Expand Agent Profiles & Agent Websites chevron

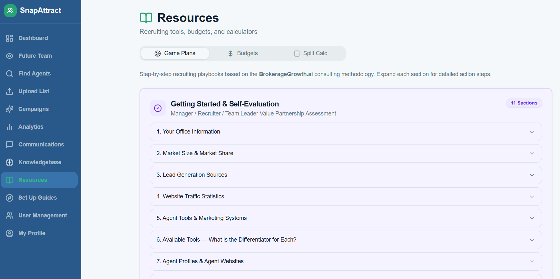coord(532,262)
